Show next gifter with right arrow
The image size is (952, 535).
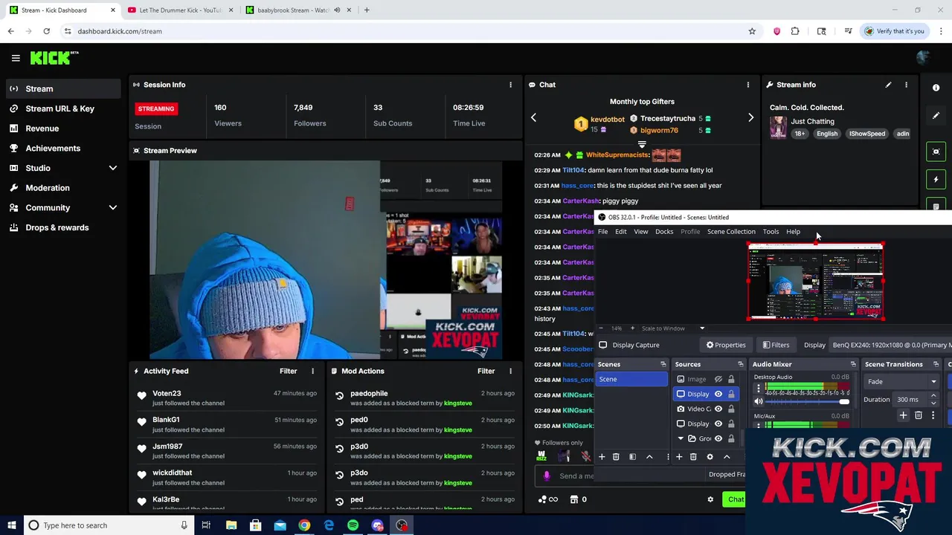click(x=750, y=117)
